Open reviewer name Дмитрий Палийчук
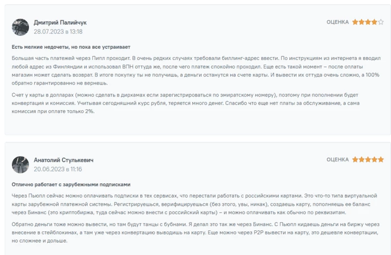Viewport: 391px width, 255px height. pyautogui.click(x=60, y=22)
